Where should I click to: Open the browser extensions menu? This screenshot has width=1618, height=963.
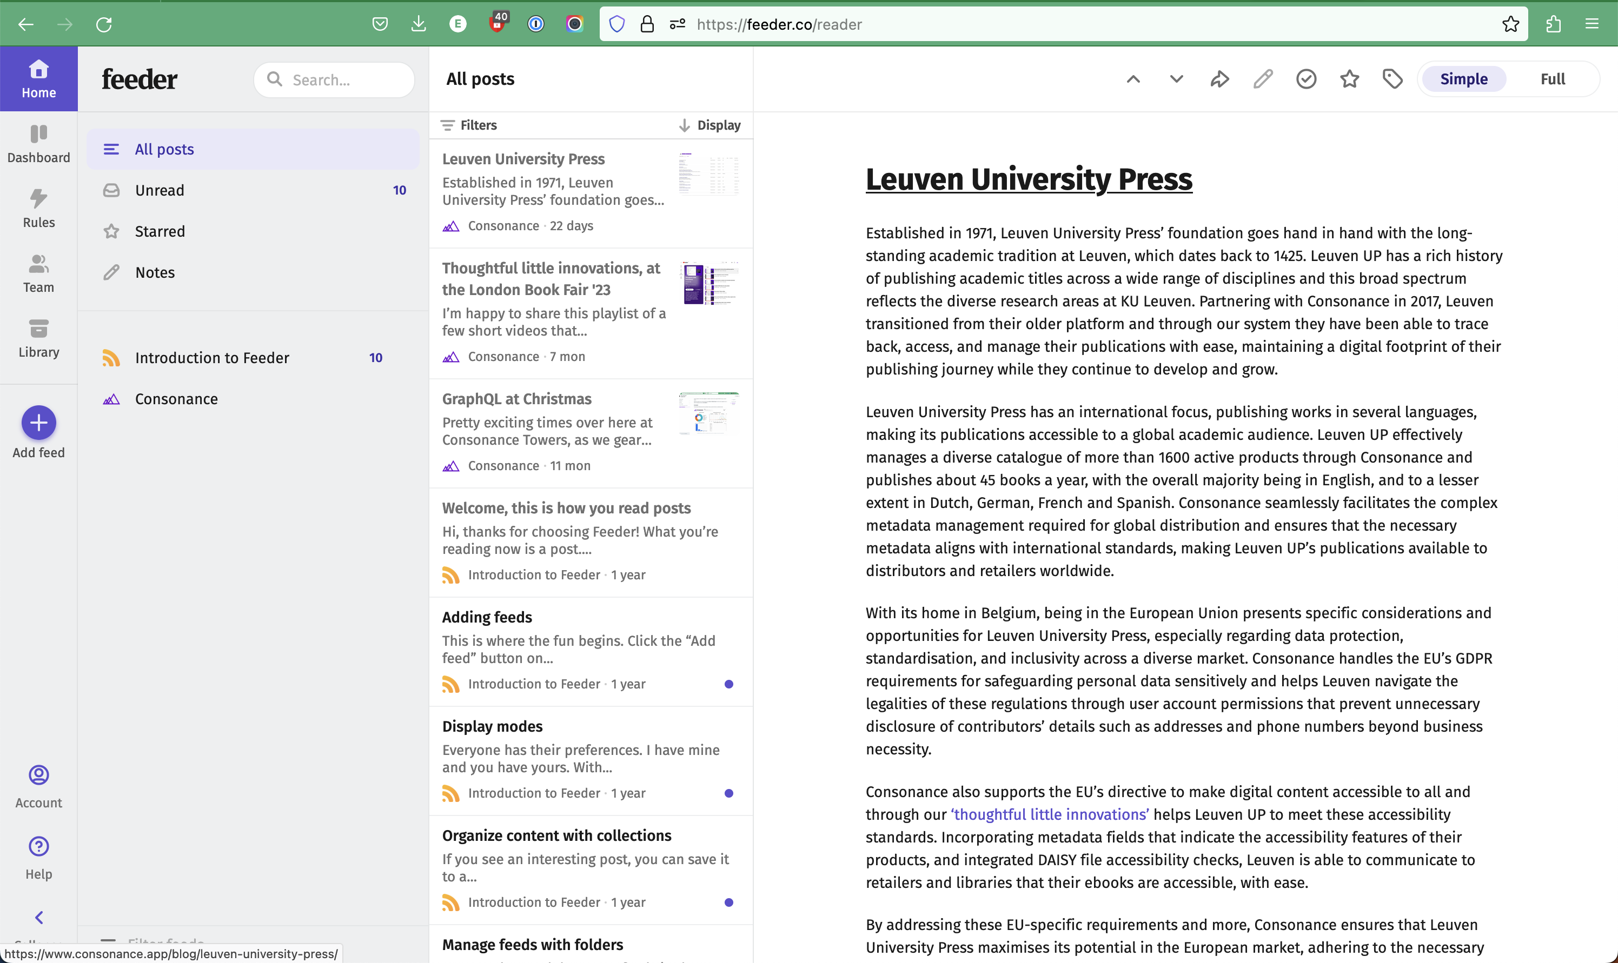click(1553, 24)
